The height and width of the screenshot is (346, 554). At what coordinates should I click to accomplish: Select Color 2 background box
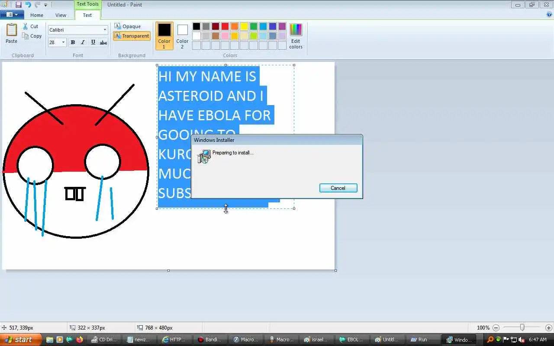coord(182,35)
